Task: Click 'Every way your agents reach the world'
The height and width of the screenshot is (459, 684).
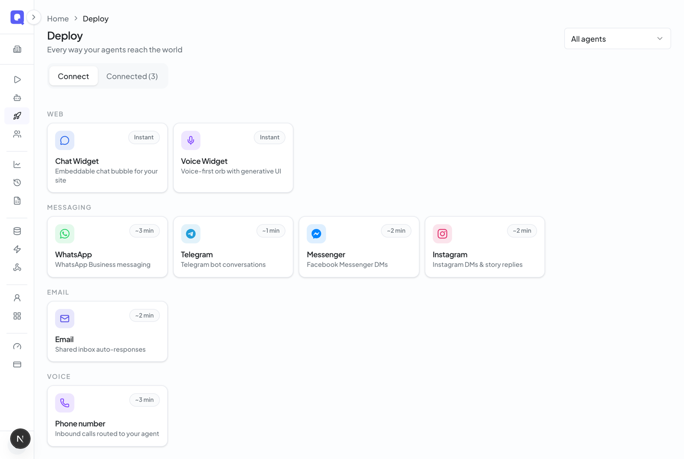Action: [115, 50]
